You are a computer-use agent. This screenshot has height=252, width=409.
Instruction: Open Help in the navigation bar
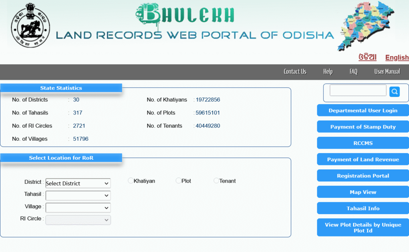328,72
